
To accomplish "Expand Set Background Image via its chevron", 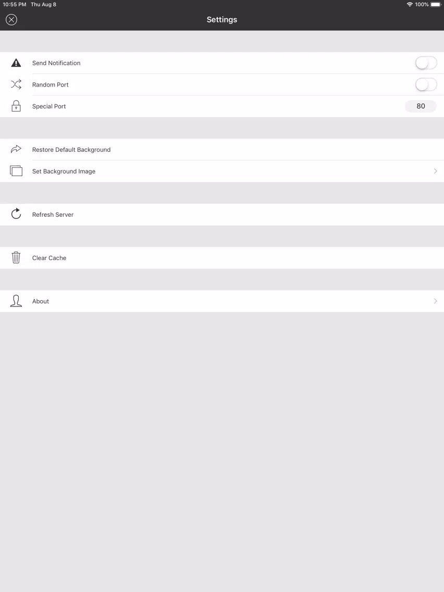I will (x=435, y=171).
